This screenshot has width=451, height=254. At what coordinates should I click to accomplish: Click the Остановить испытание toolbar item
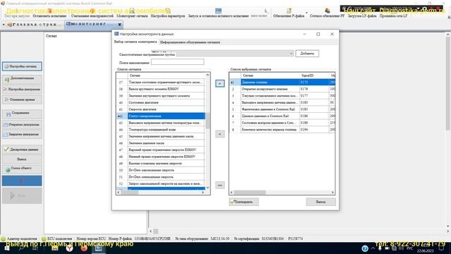[49, 13]
